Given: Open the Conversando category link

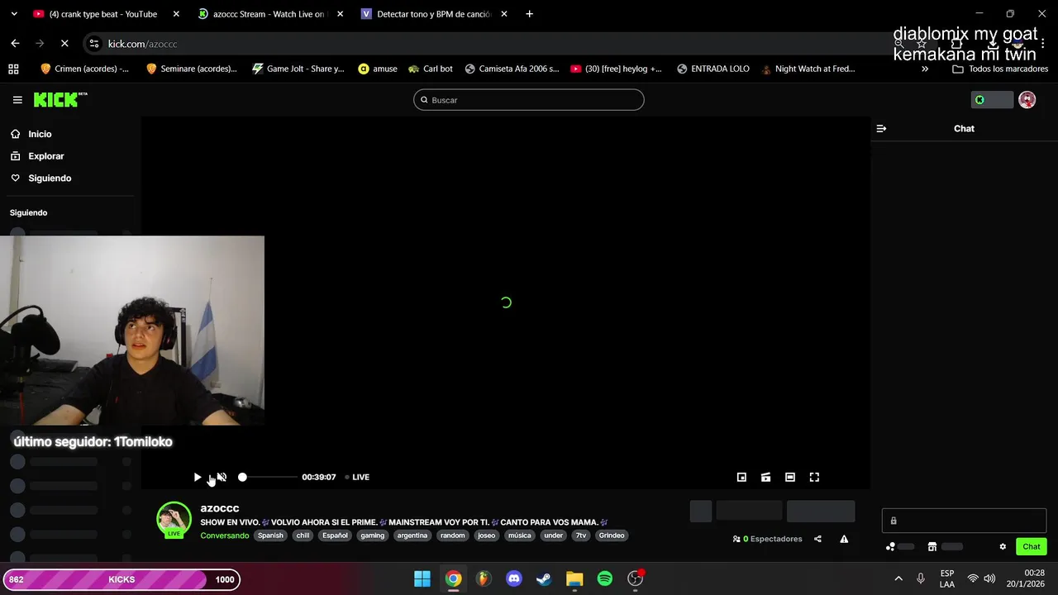Looking at the screenshot, I should 224,535.
